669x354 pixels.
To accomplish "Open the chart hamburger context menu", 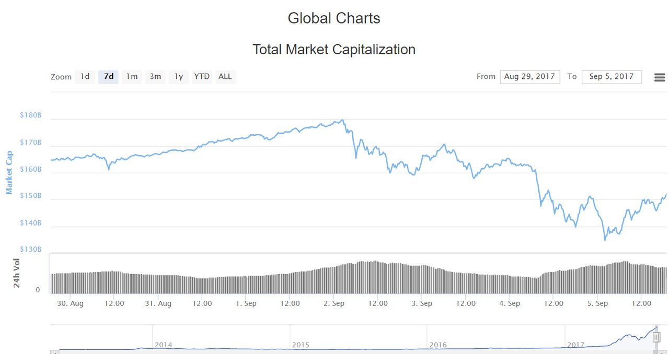I will pyautogui.click(x=660, y=77).
